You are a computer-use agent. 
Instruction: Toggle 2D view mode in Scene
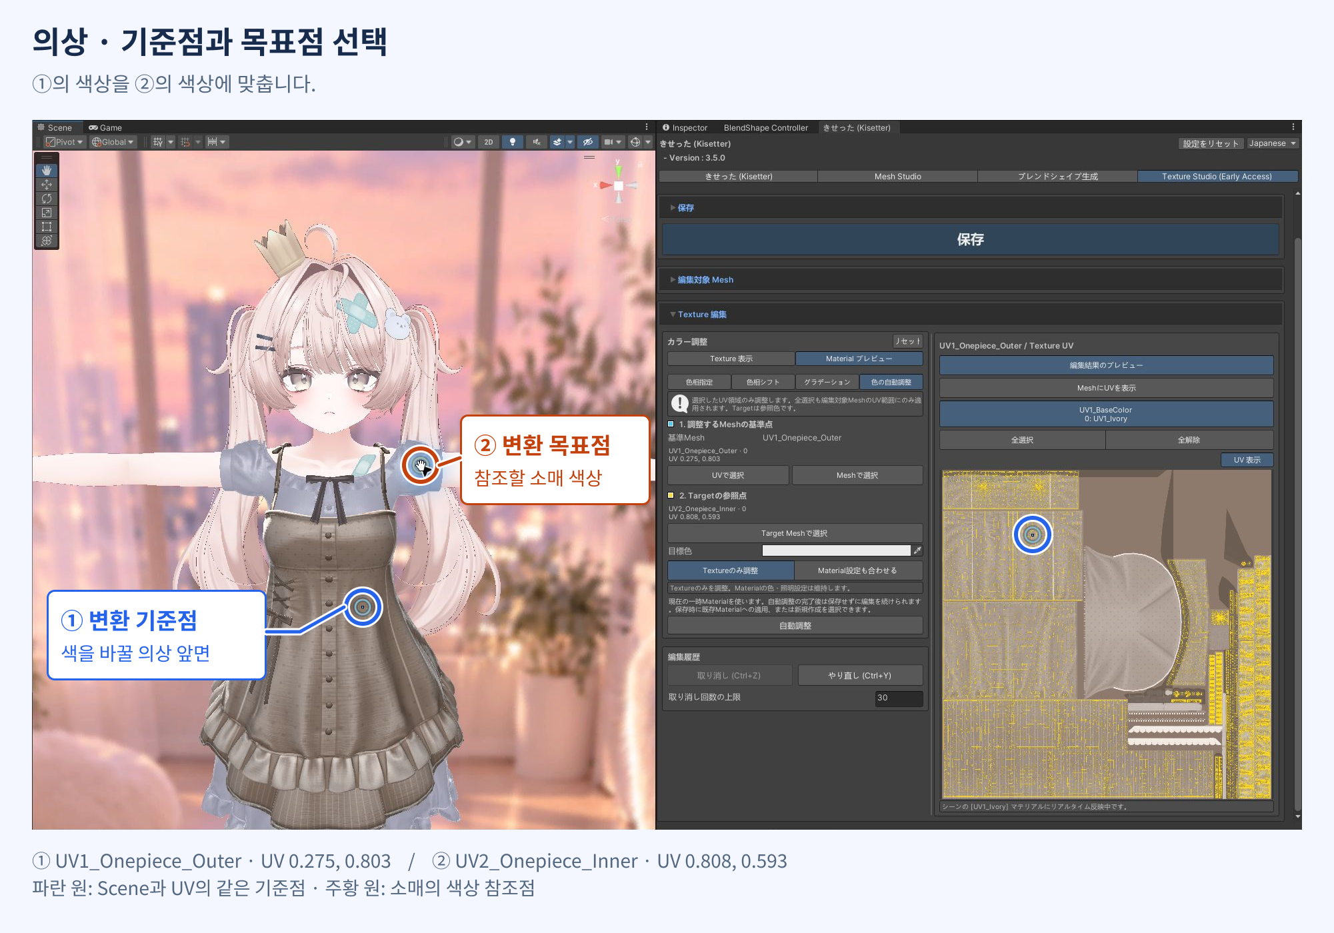[489, 142]
